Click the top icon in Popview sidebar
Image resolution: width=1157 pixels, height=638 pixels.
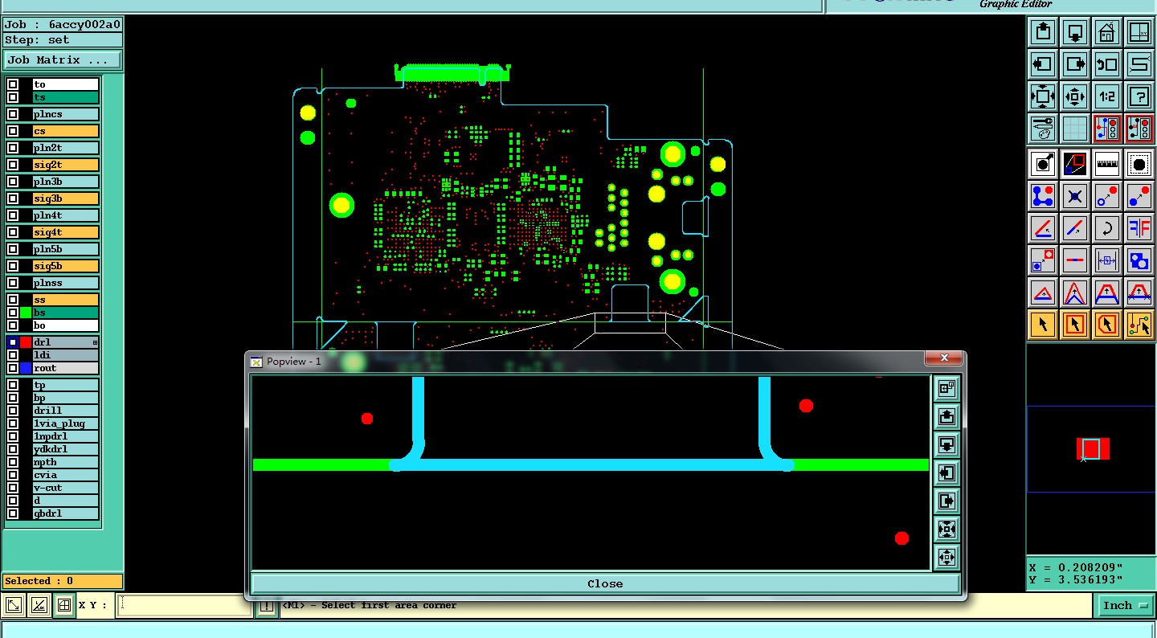[946, 389]
